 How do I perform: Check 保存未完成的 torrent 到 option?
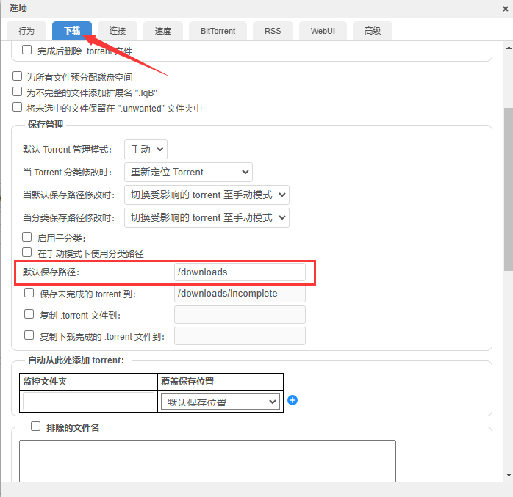tap(29, 292)
